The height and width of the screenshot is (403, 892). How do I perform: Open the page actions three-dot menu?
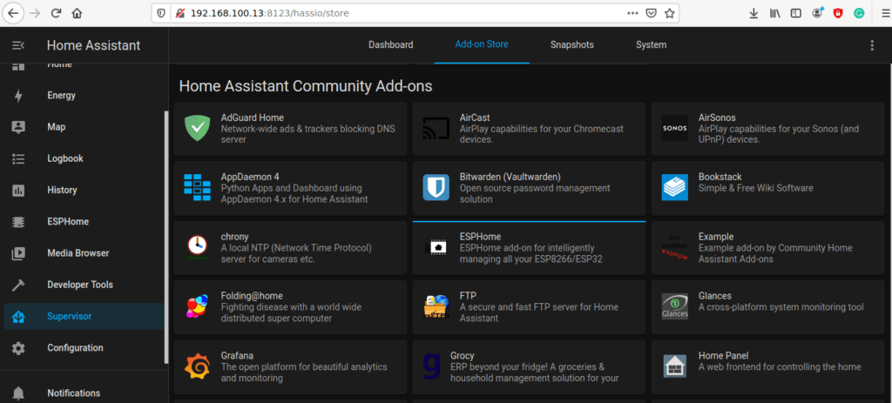(633, 13)
